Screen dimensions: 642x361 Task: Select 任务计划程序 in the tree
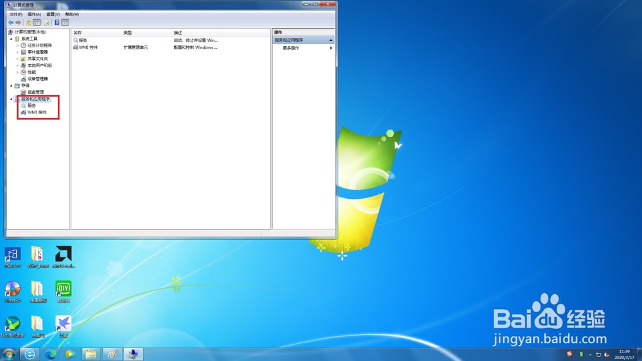(x=40, y=46)
